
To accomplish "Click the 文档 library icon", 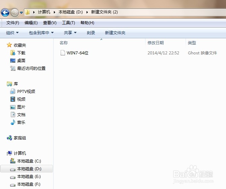I will click(x=13, y=114).
